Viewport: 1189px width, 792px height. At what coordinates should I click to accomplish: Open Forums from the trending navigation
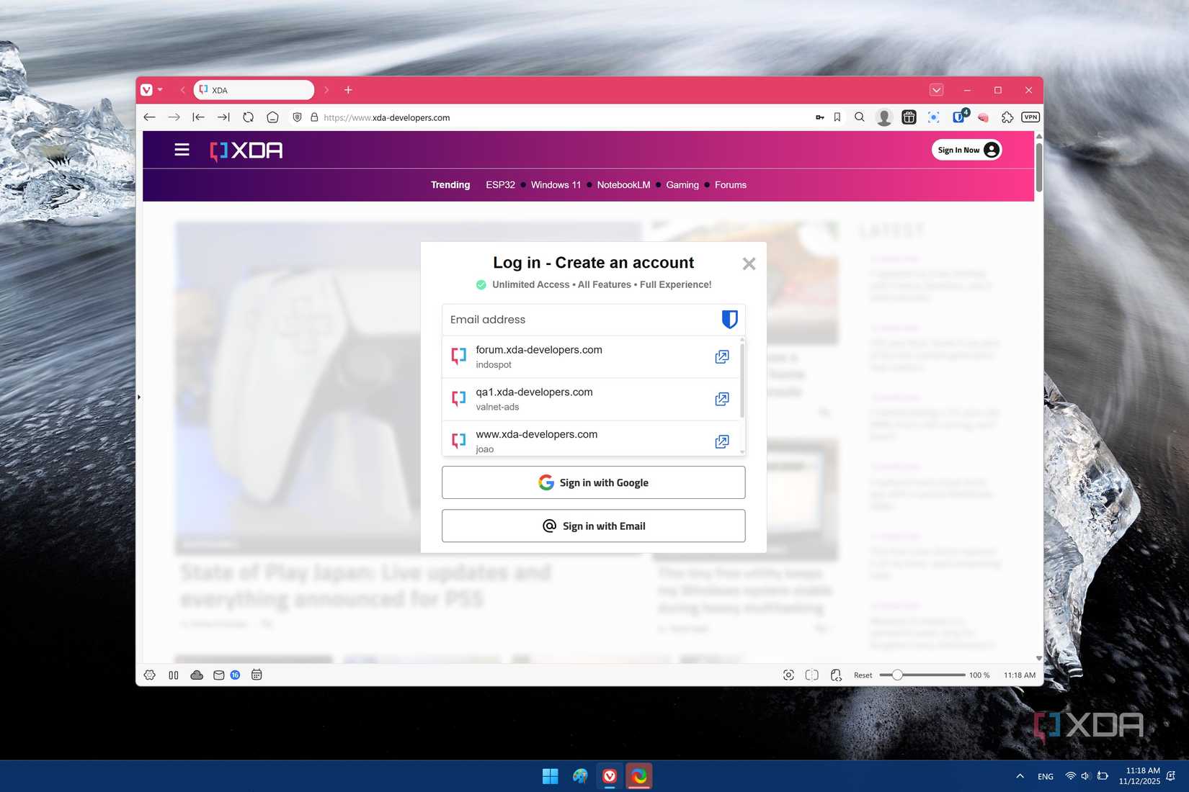coord(730,185)
